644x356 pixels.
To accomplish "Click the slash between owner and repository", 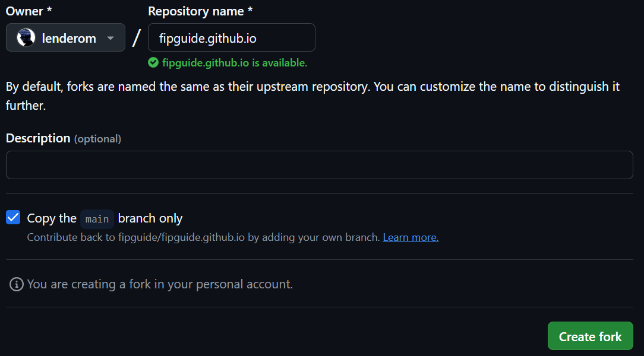I will [x=136, y=37].
